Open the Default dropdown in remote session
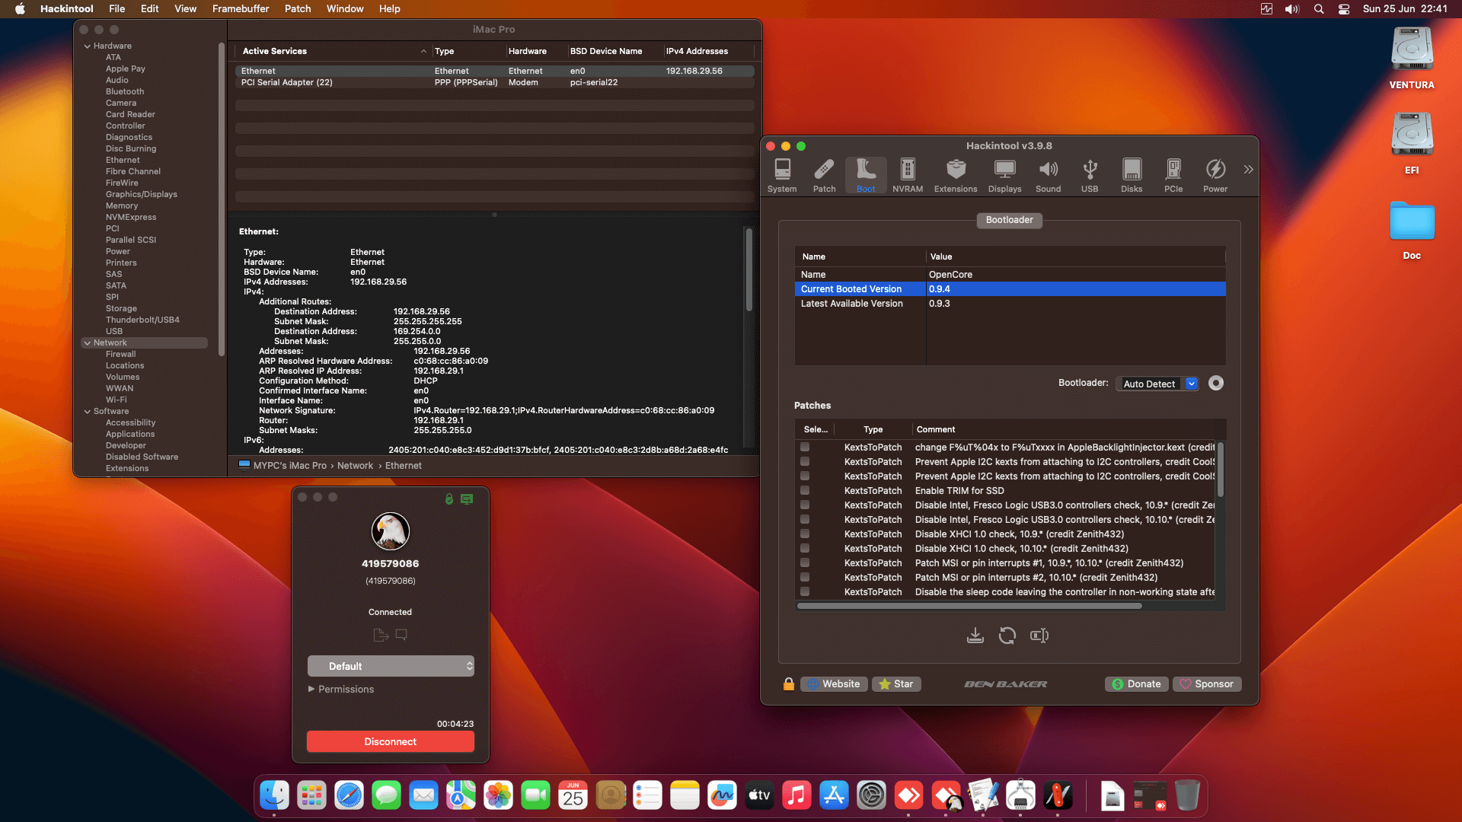1462x822 pixels. (391, 666)
